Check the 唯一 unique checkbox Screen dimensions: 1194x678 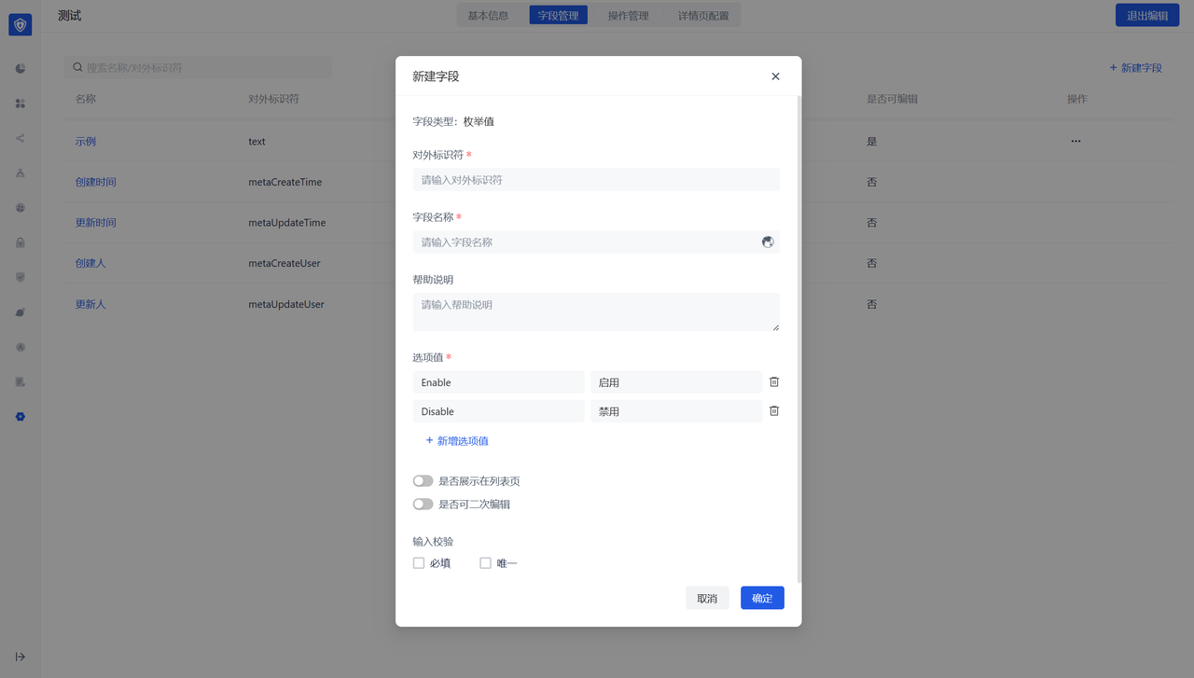(485, 563)
